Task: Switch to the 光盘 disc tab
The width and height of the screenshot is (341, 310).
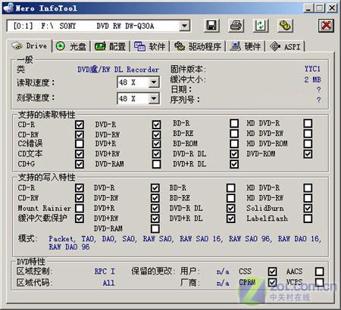Action: click(71, 46)
